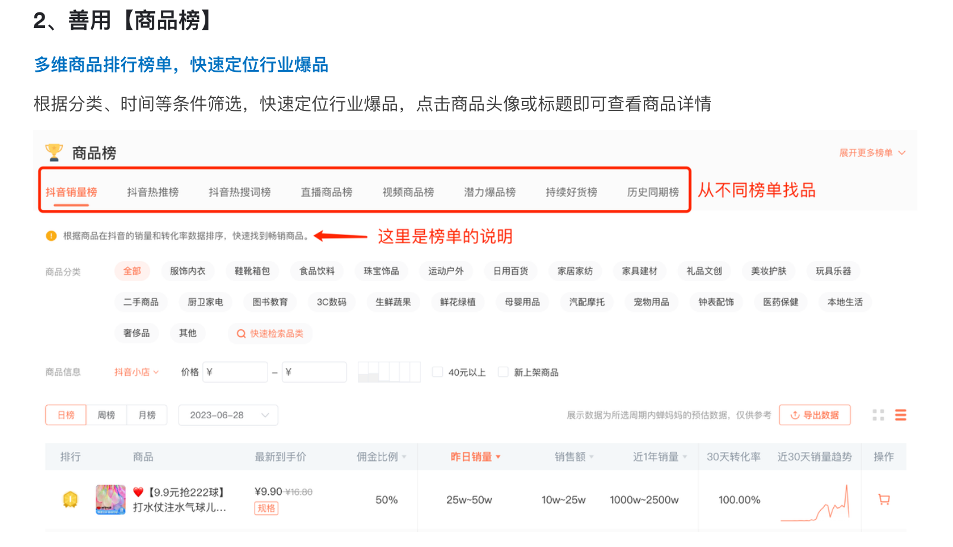Select the 月榜 period toggle
This screenshot has height=547, width=953.
147,415
